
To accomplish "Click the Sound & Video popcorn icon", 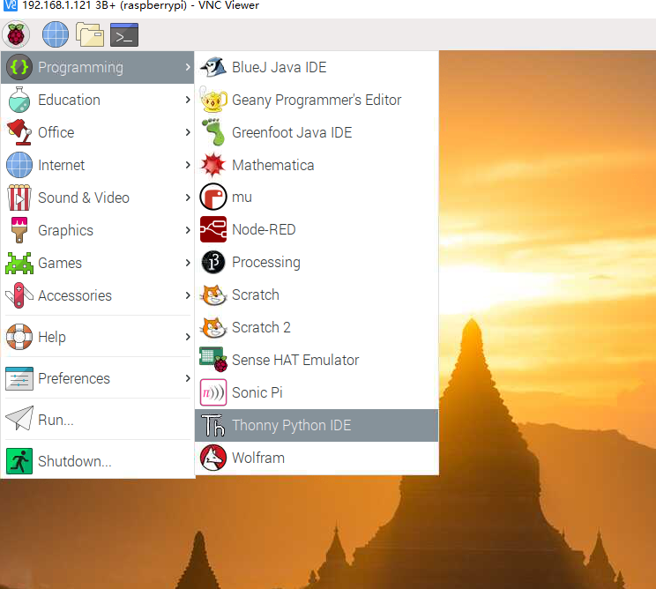I will click(x=19, y=198).
